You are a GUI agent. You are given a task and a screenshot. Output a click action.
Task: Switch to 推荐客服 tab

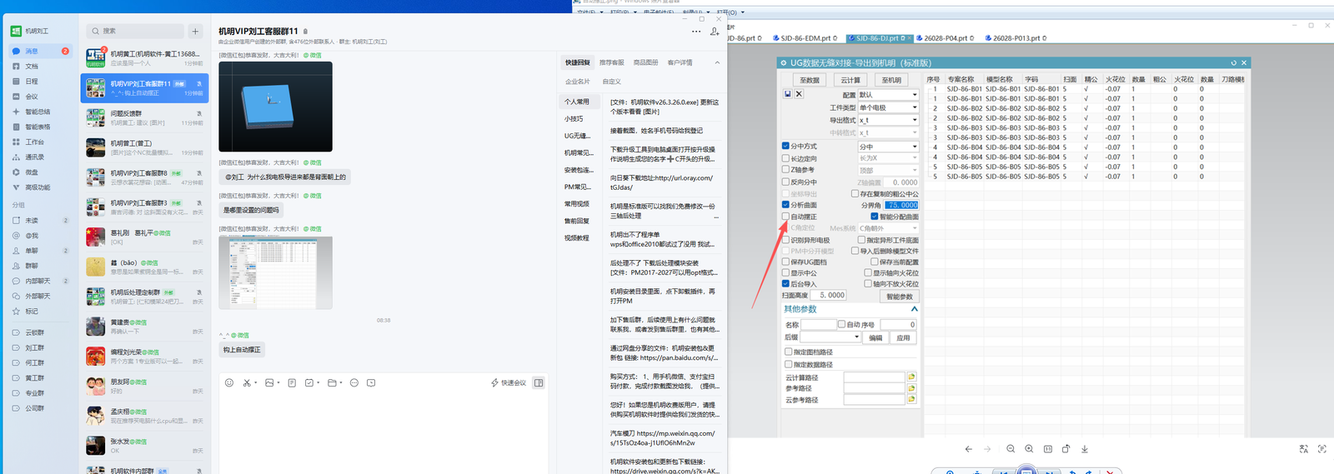click(x=611, y=62)
